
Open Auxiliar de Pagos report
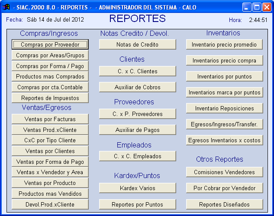pyautogui.click(x=137, y=130)
